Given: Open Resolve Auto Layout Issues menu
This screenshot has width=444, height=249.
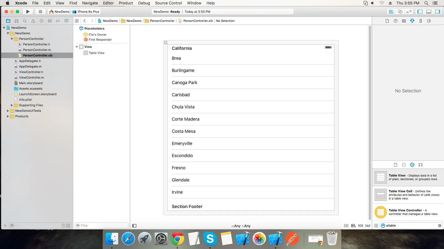Looking at the screenshot, I should (x=368, y=225).
